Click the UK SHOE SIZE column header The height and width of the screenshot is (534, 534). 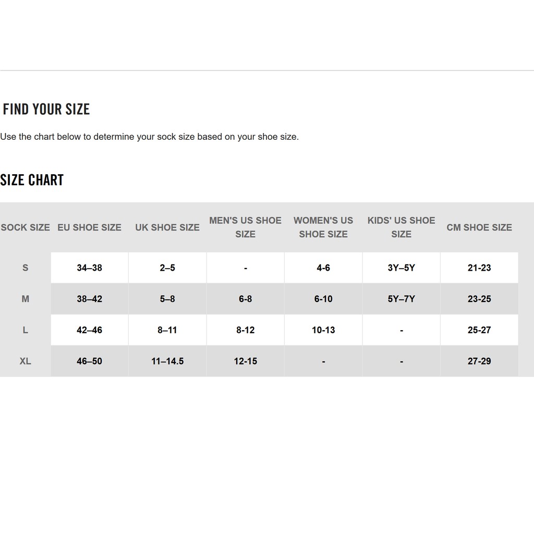click(167, 227)
